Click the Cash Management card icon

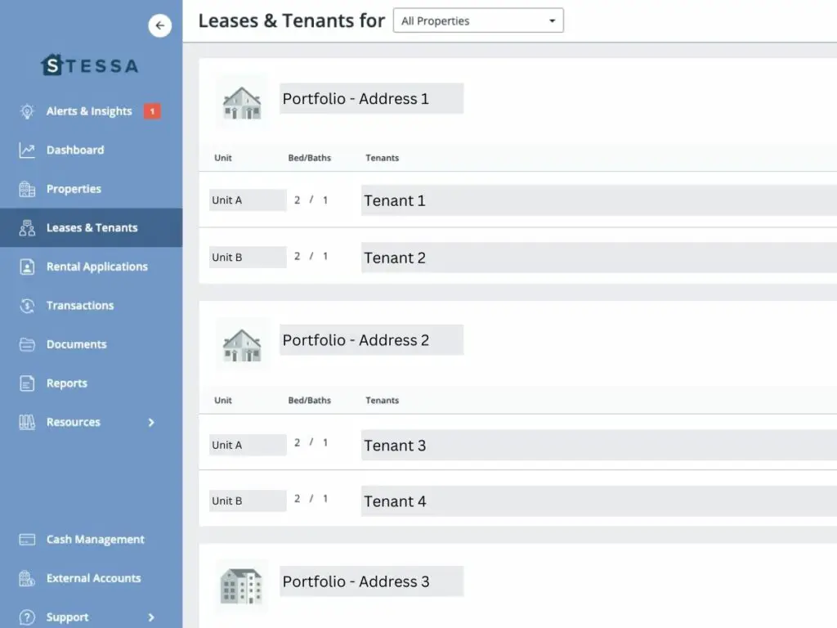click(27, 540)
